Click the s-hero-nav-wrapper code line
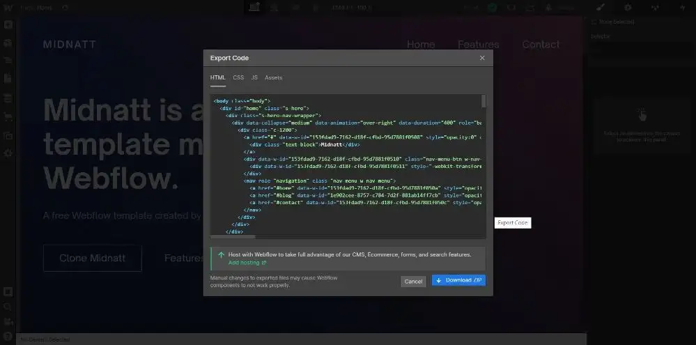The height and width of the screenshot is (345, 696). (x=273, y=116)
